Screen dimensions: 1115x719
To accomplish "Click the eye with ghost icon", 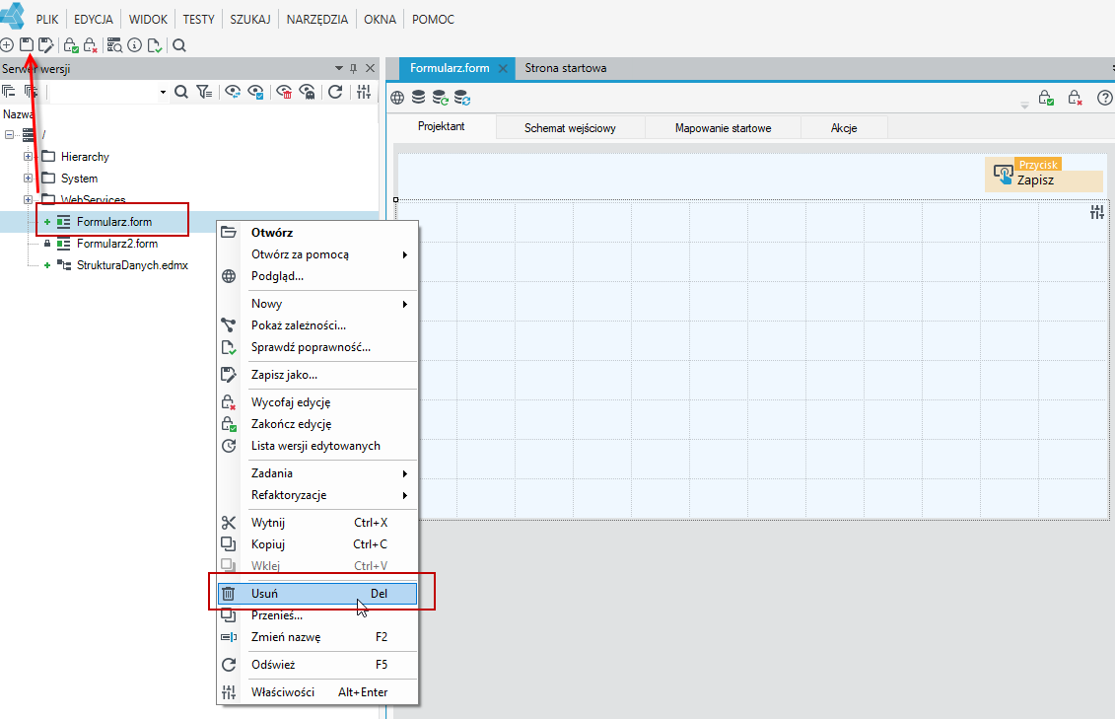I will coord(307,91).
